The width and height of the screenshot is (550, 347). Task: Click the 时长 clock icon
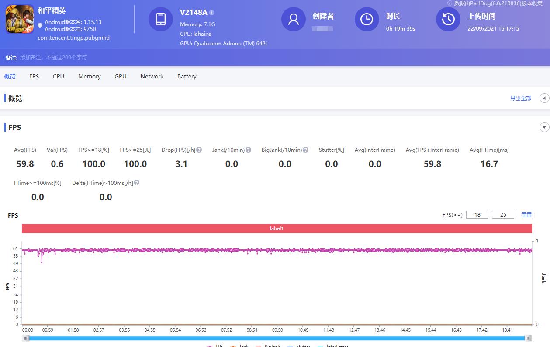tap(367, 19)
